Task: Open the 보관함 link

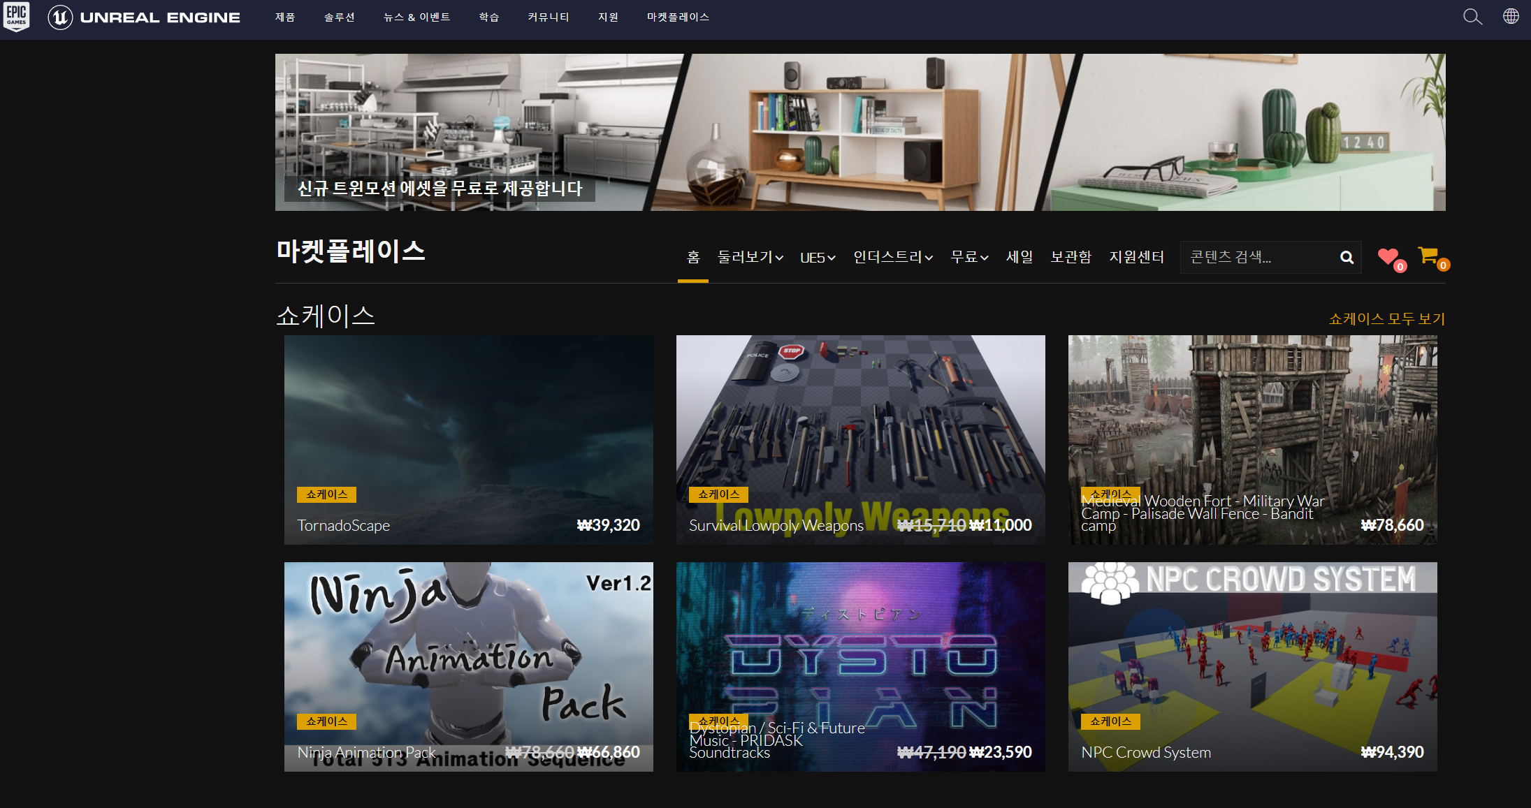Action: (1071, 257)
